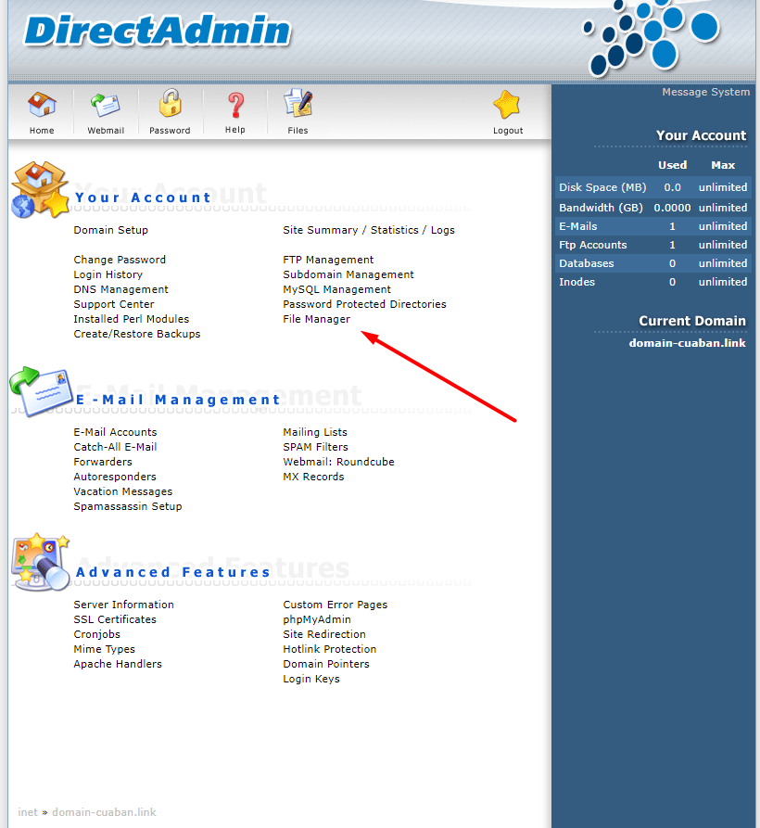
Task: Launch phpMyAdmin
Action: [x=317, y=619]
